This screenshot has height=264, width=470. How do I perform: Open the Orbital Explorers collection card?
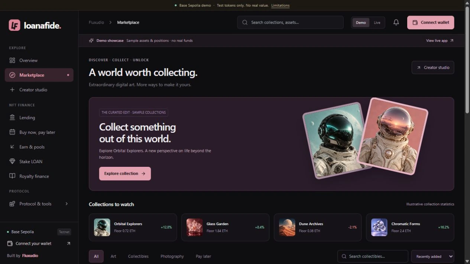coord(133,227)
